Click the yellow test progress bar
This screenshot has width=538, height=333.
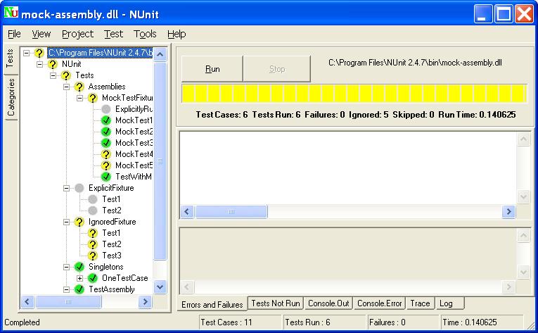click(354, 94)
